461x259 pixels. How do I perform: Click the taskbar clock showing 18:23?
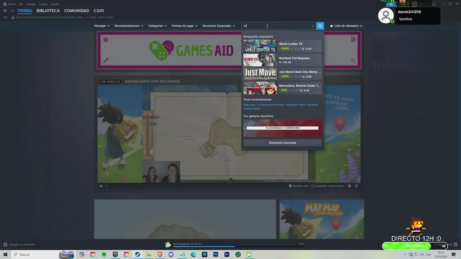pyautogui.click(x=441, y=255)
